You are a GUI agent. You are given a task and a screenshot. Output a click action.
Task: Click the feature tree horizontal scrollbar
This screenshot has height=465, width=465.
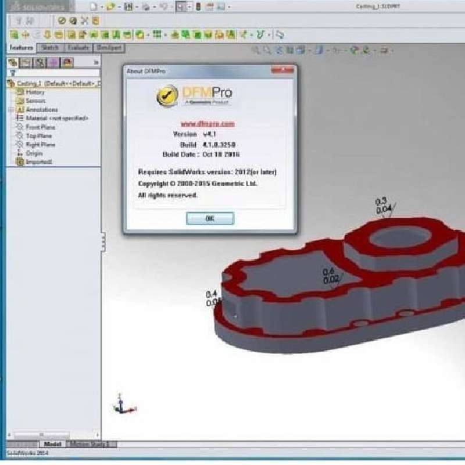click(53, 435)
